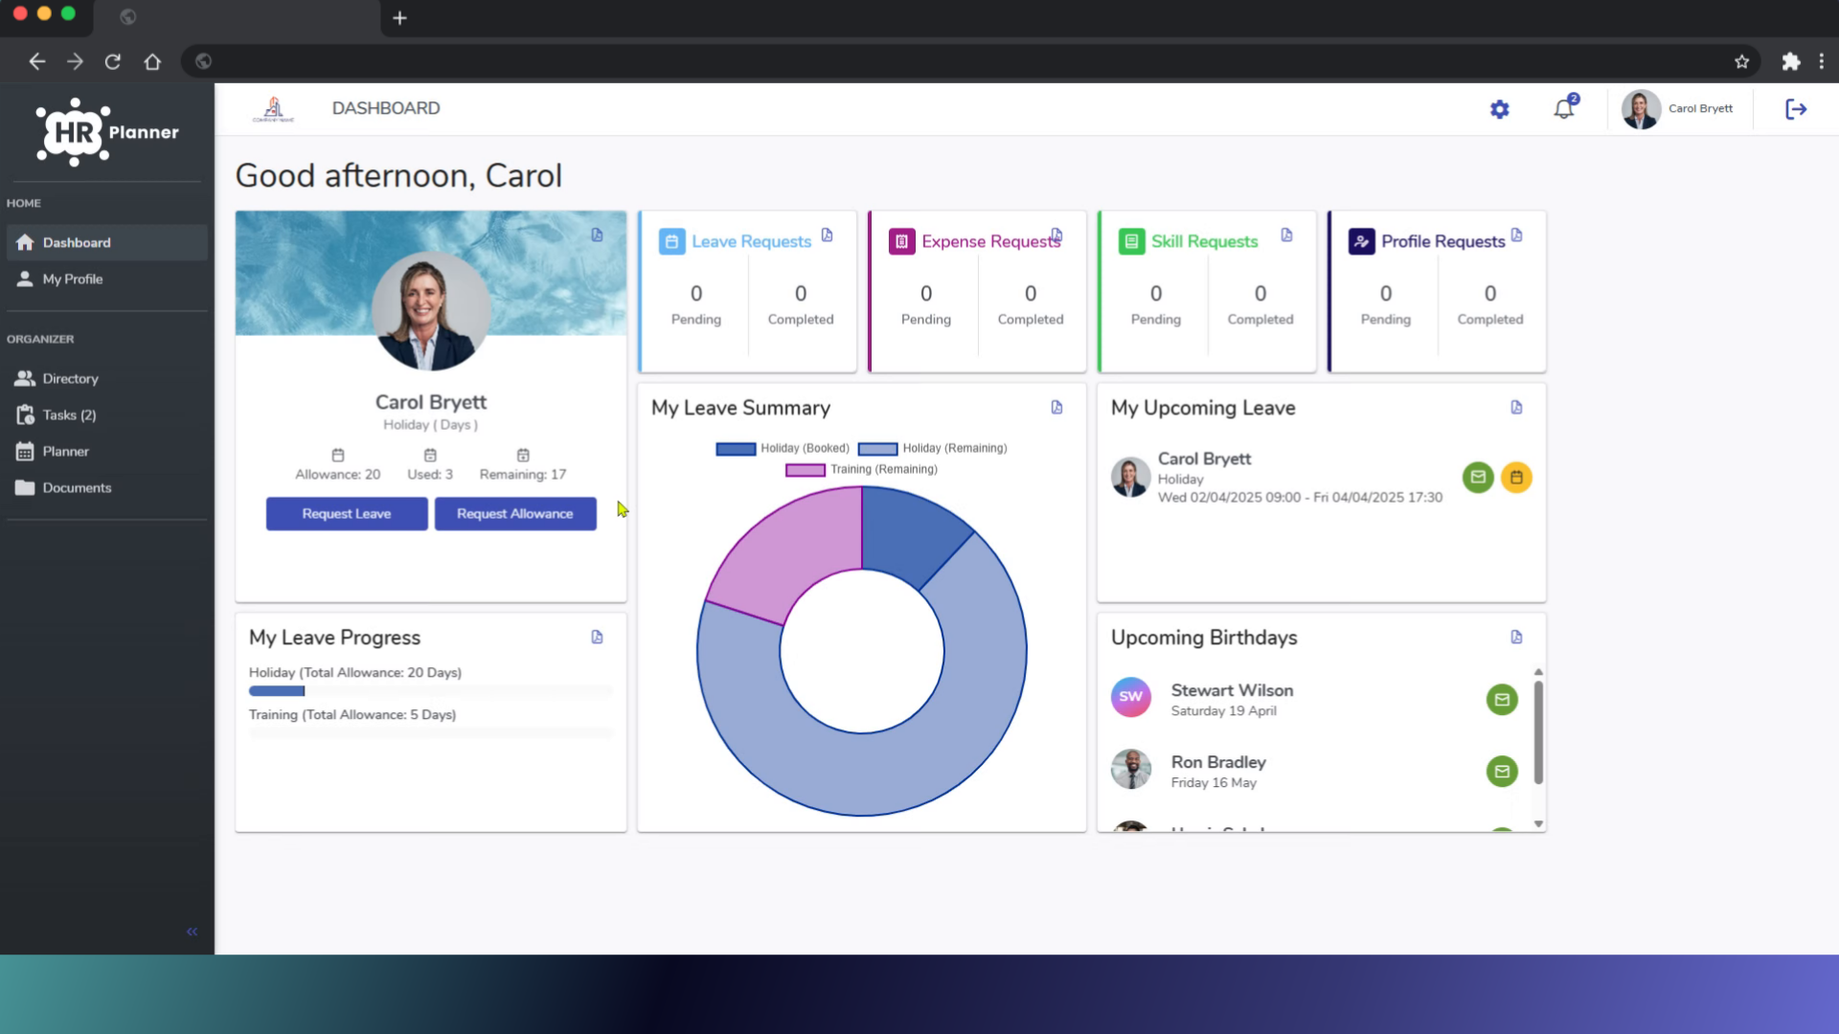Open My Leave Summary document icon
Image resolution: width=1839 pixels, height=1034 pixels.
pyautogui.click(x=1056, y=408)
